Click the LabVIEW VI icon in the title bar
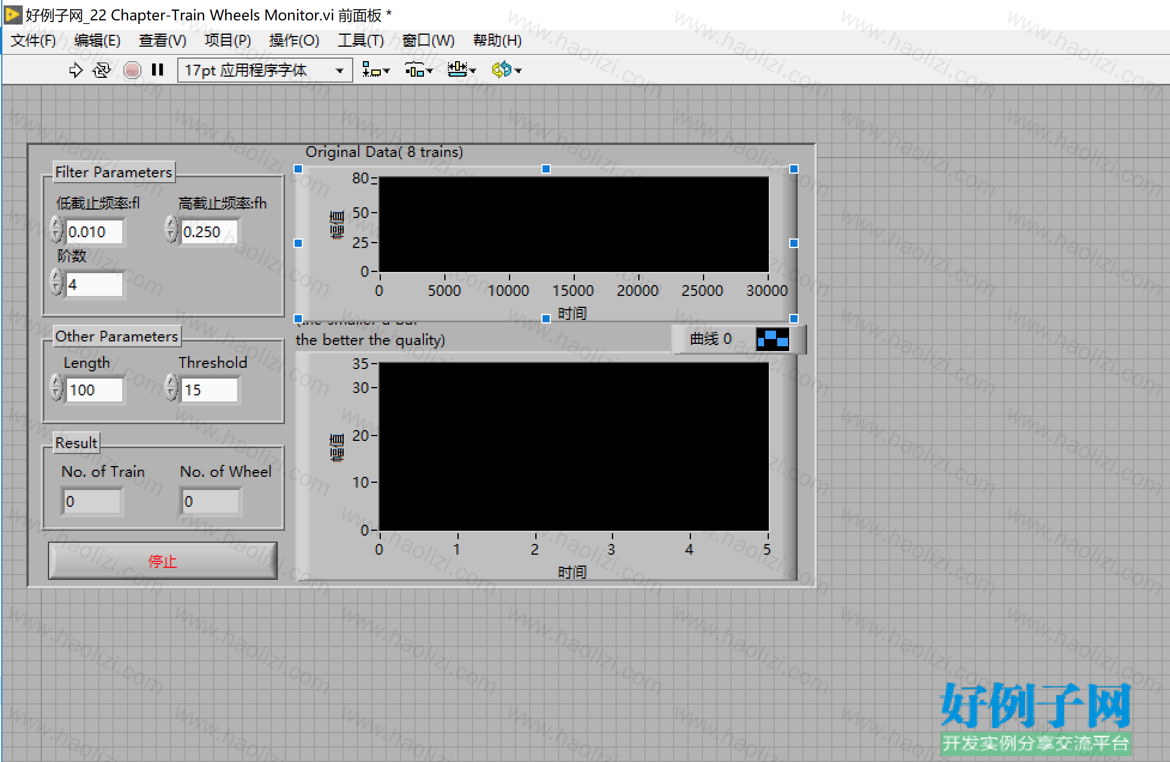The image size is (1170, 762). tap(13, 14)
